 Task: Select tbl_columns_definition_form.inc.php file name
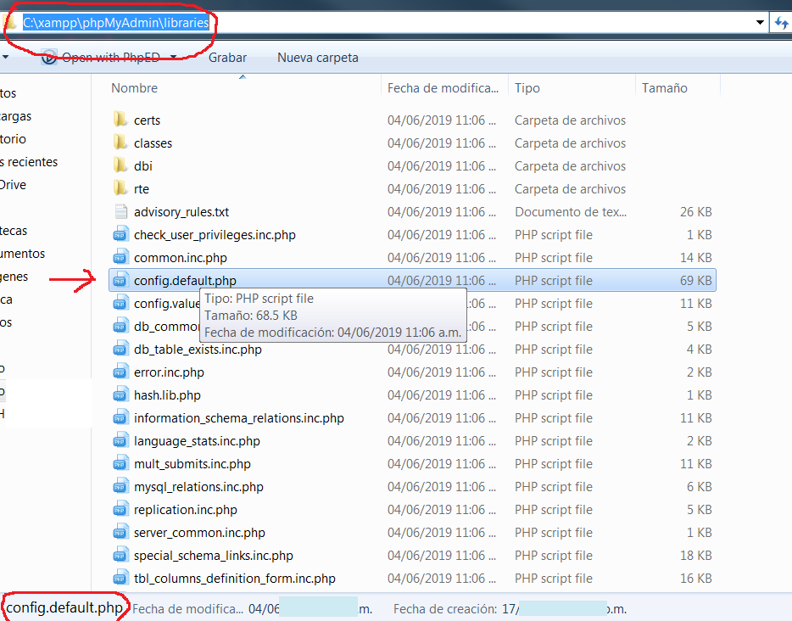tap(234, 579)
